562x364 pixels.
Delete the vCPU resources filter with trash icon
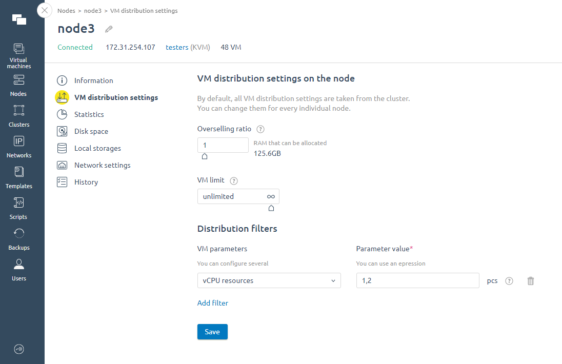pyautogui.click(x=530, y=280)
